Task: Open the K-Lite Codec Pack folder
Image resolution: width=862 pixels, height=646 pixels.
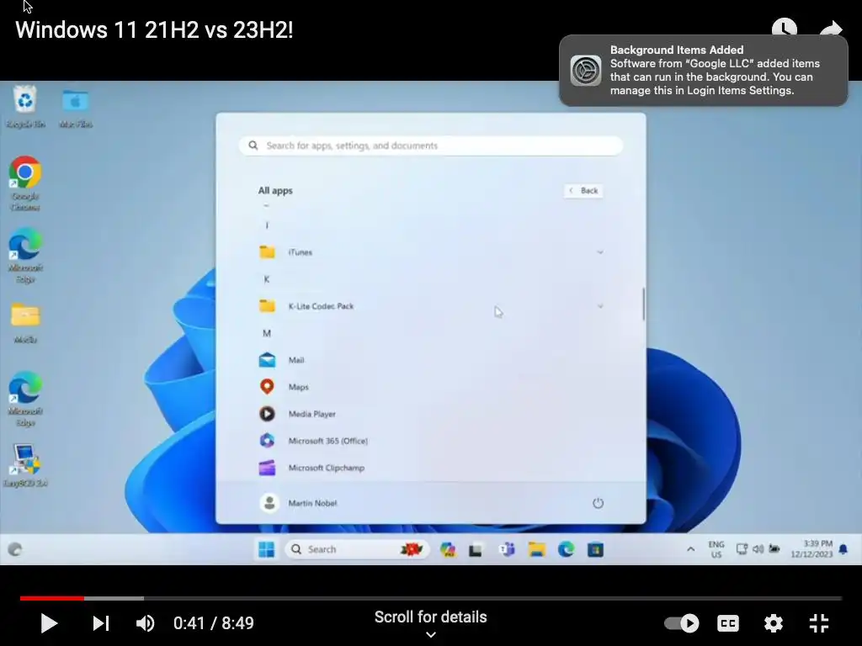Action: click(431, 306)
